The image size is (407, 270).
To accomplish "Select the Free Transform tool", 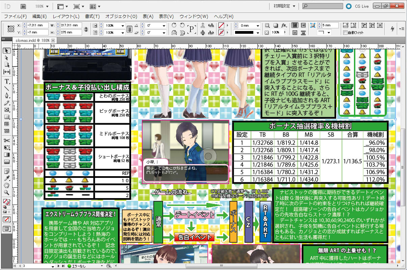I will [x=6, y=147].
